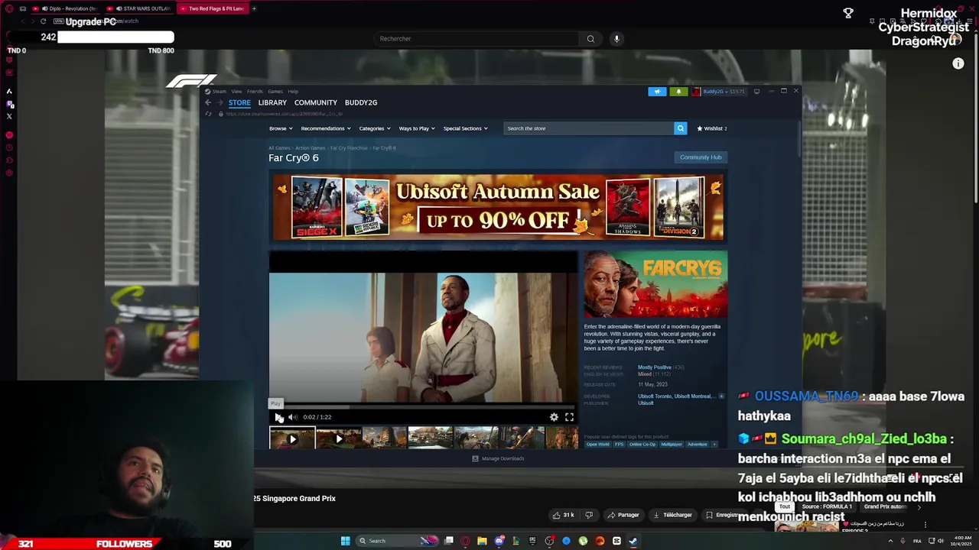Click the Search the store field
The width and height of the screenshot is (979, 550).
pos(588,128)
